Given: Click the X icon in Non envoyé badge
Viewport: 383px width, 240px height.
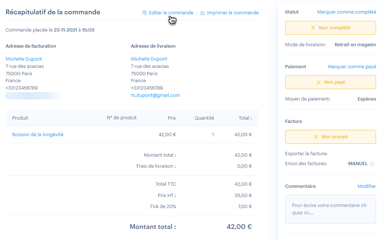Looking at the screenshot, I should coord(316,137).
